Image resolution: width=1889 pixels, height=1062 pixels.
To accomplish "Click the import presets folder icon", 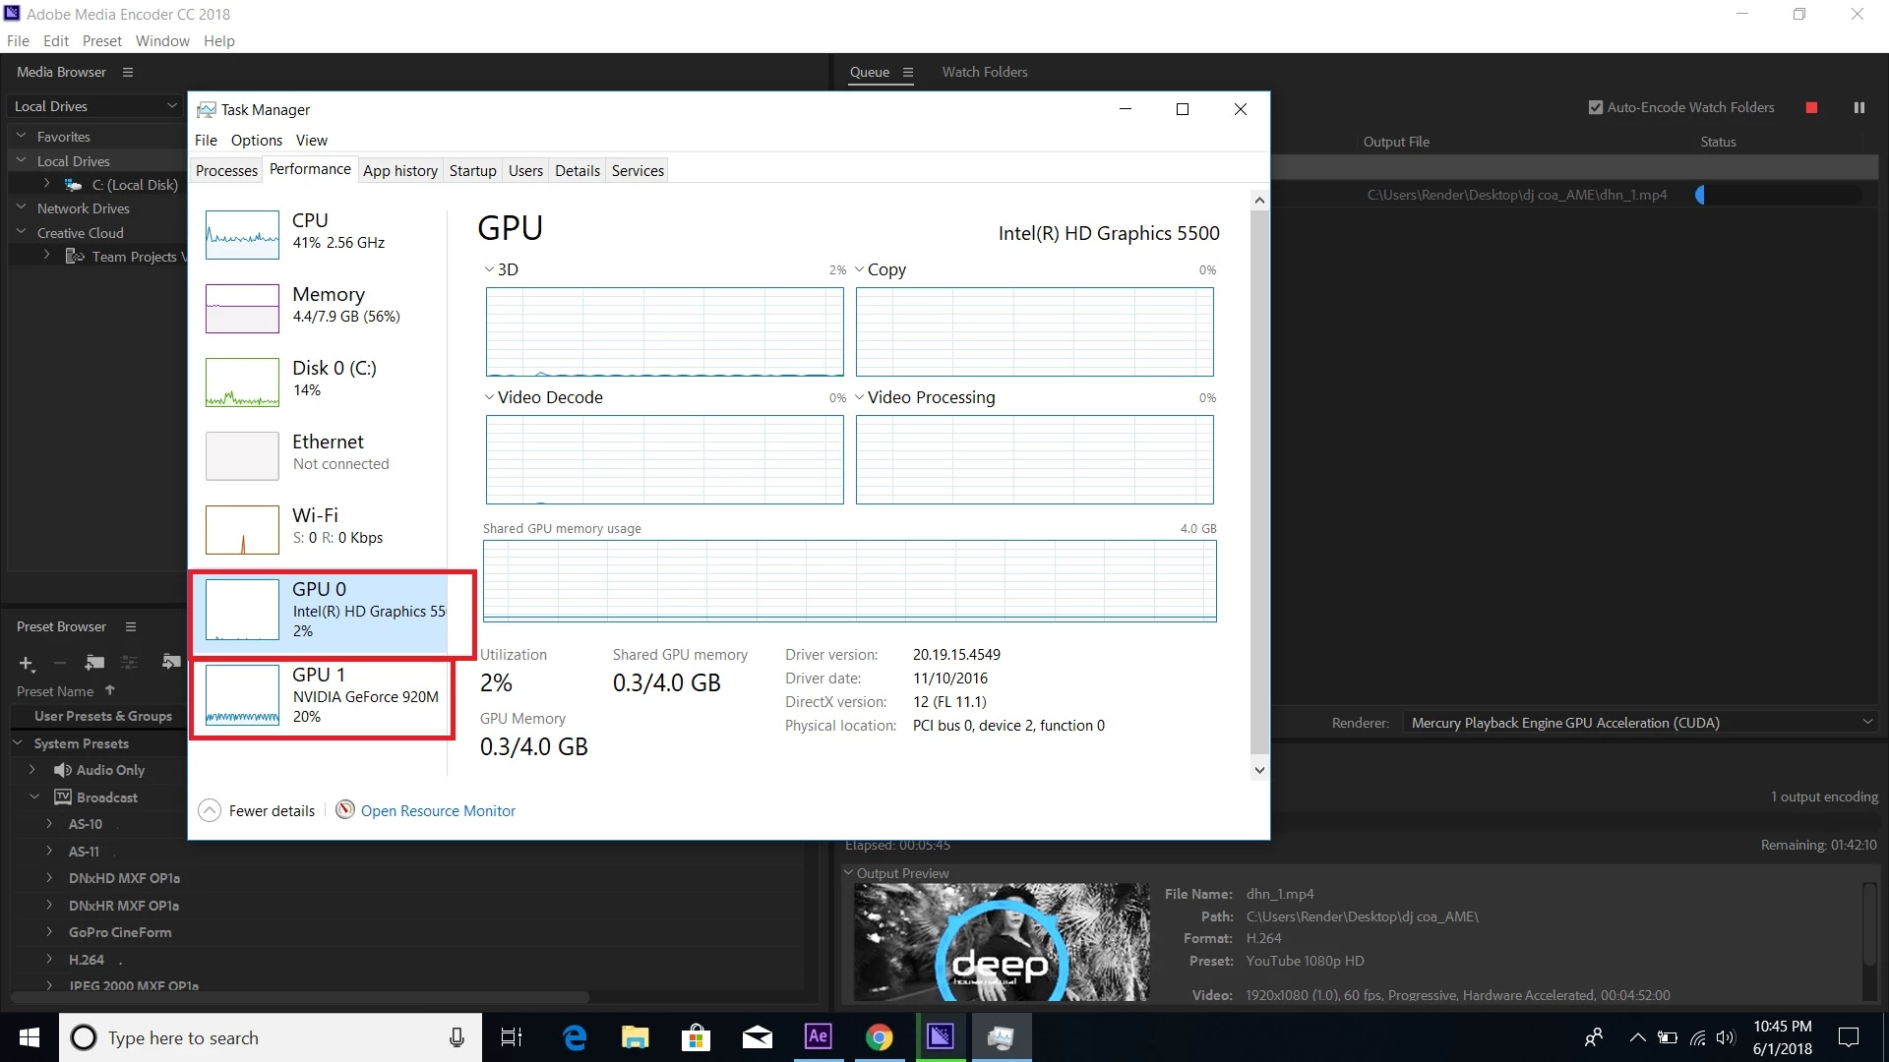I will [x=171, y=662].
